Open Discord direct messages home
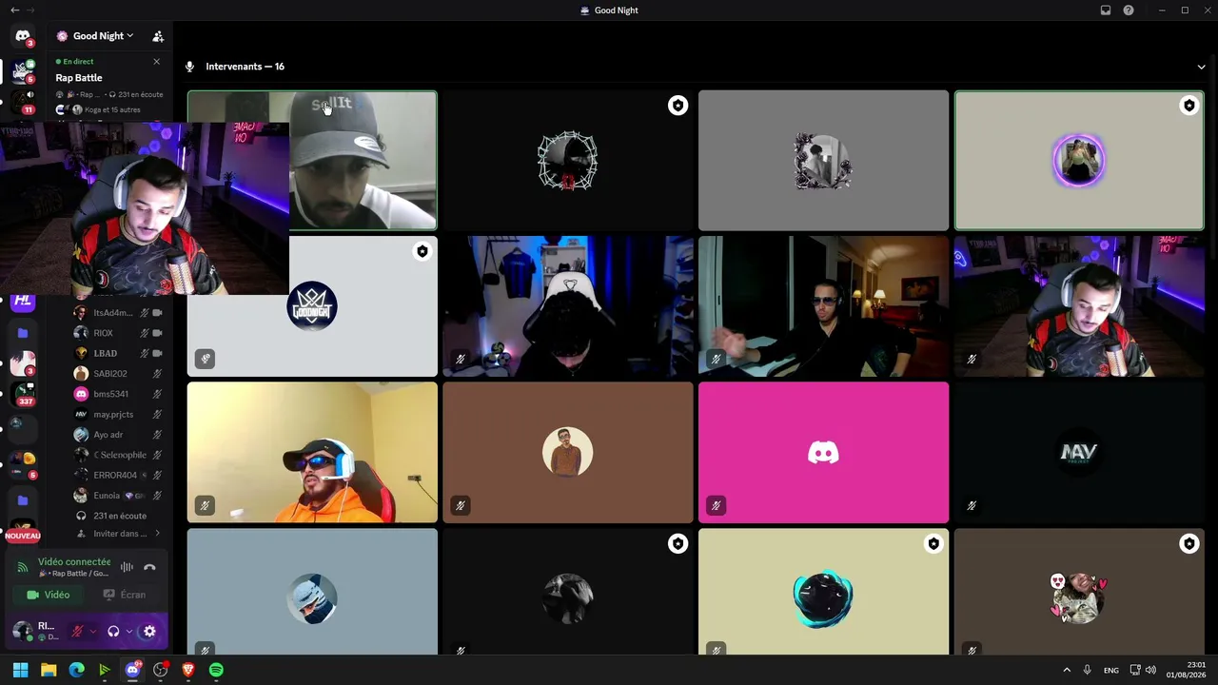The image size is (1218, 685). 23,36
